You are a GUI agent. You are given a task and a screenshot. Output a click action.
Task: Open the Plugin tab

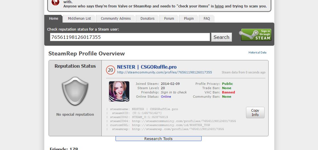tap(189, 19)
